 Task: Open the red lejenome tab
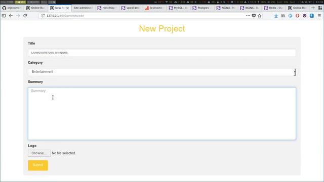click(154, 8)
